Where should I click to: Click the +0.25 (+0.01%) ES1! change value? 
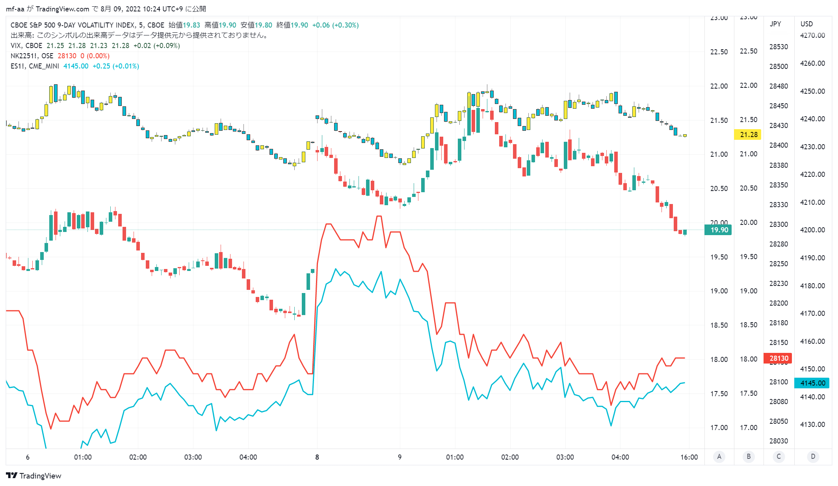(x=116, y=66)
